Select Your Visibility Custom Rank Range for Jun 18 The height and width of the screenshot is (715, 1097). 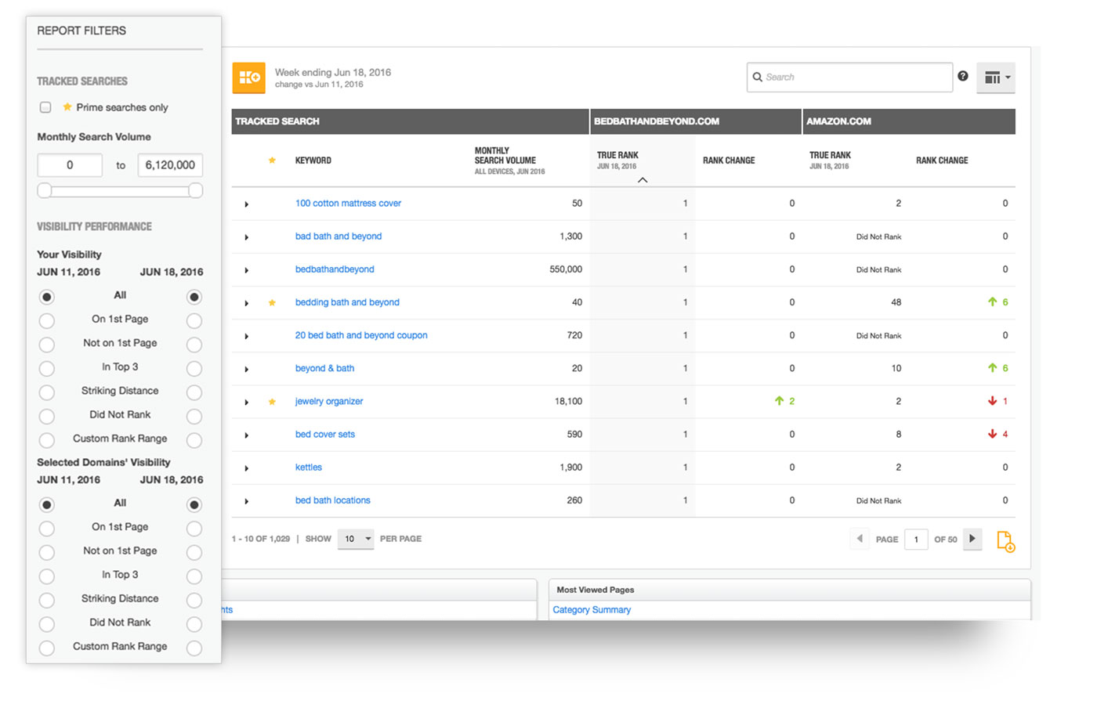pyautogui.click(x=194, y=441)
